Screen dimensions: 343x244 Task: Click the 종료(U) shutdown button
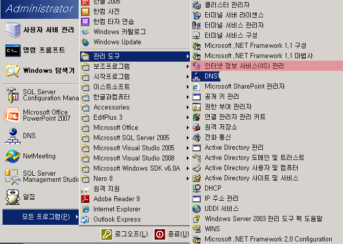[x=171, y=234]
